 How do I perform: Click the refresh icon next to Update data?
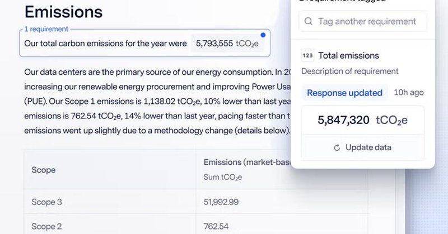(337, 148)
